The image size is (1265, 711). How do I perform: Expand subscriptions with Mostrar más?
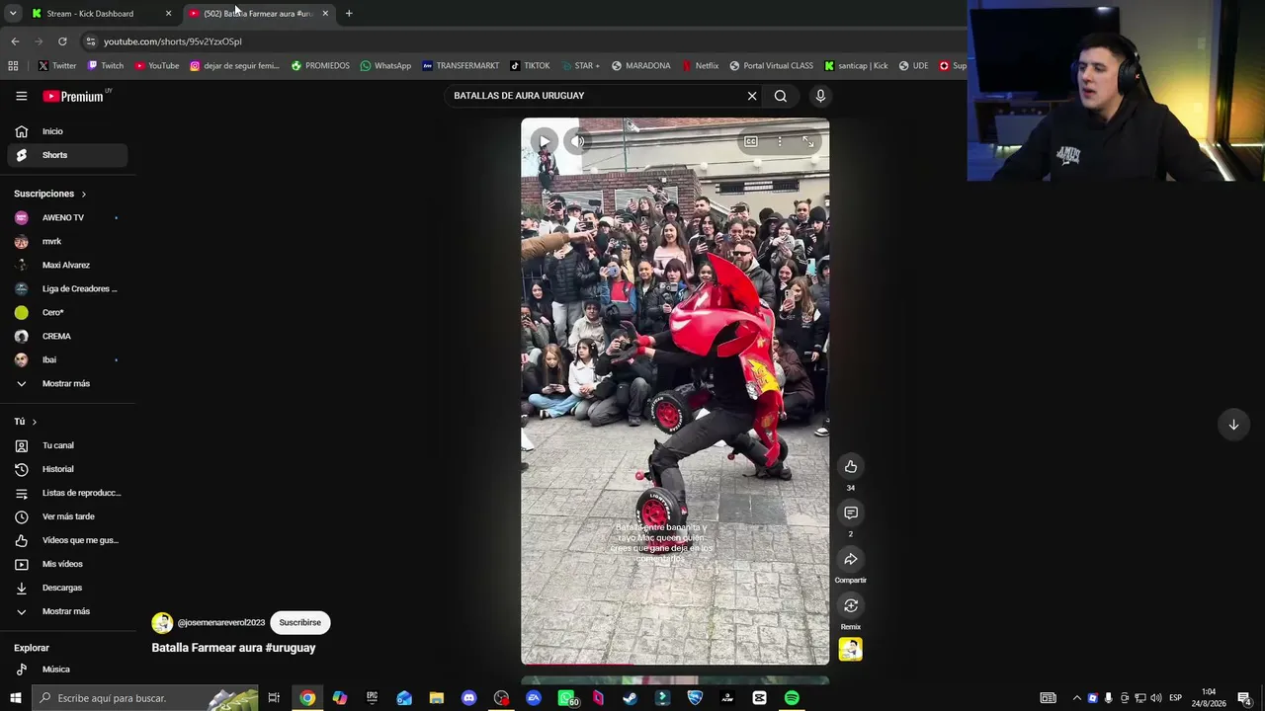[x=67, y=383]
